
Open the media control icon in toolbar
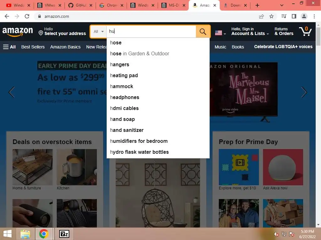coord(284,16)
